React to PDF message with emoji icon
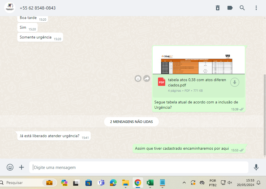This screenshot has height=189, width=266. click(x=138, y=79)
